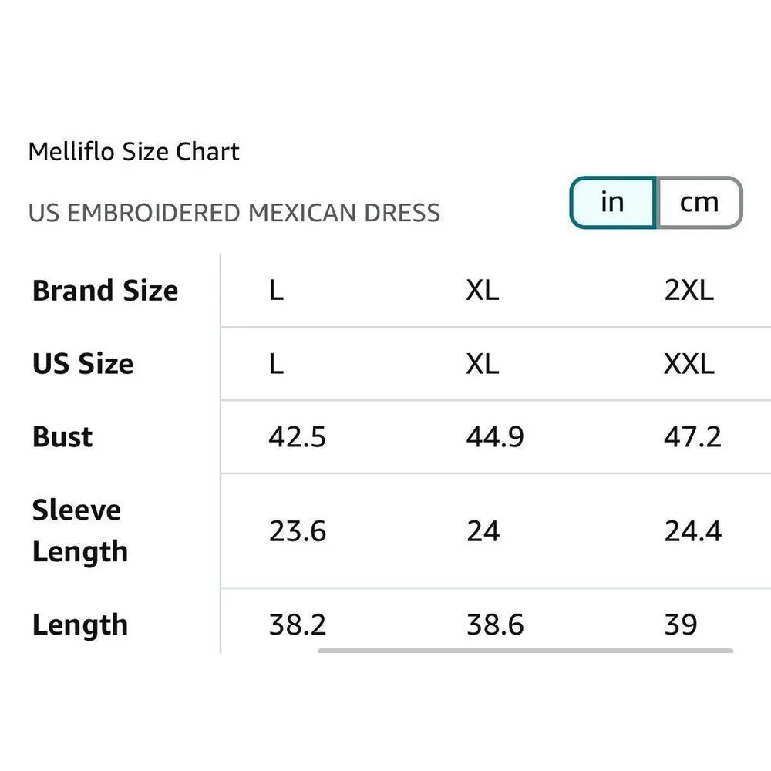Image resolution: width=771 pixels, height=771 pixels.
Task: Switch units to centimeters
Action: click(698, 202)
